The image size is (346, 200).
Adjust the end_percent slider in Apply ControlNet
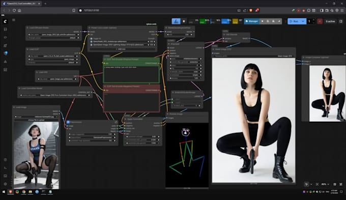coord(142,143)
